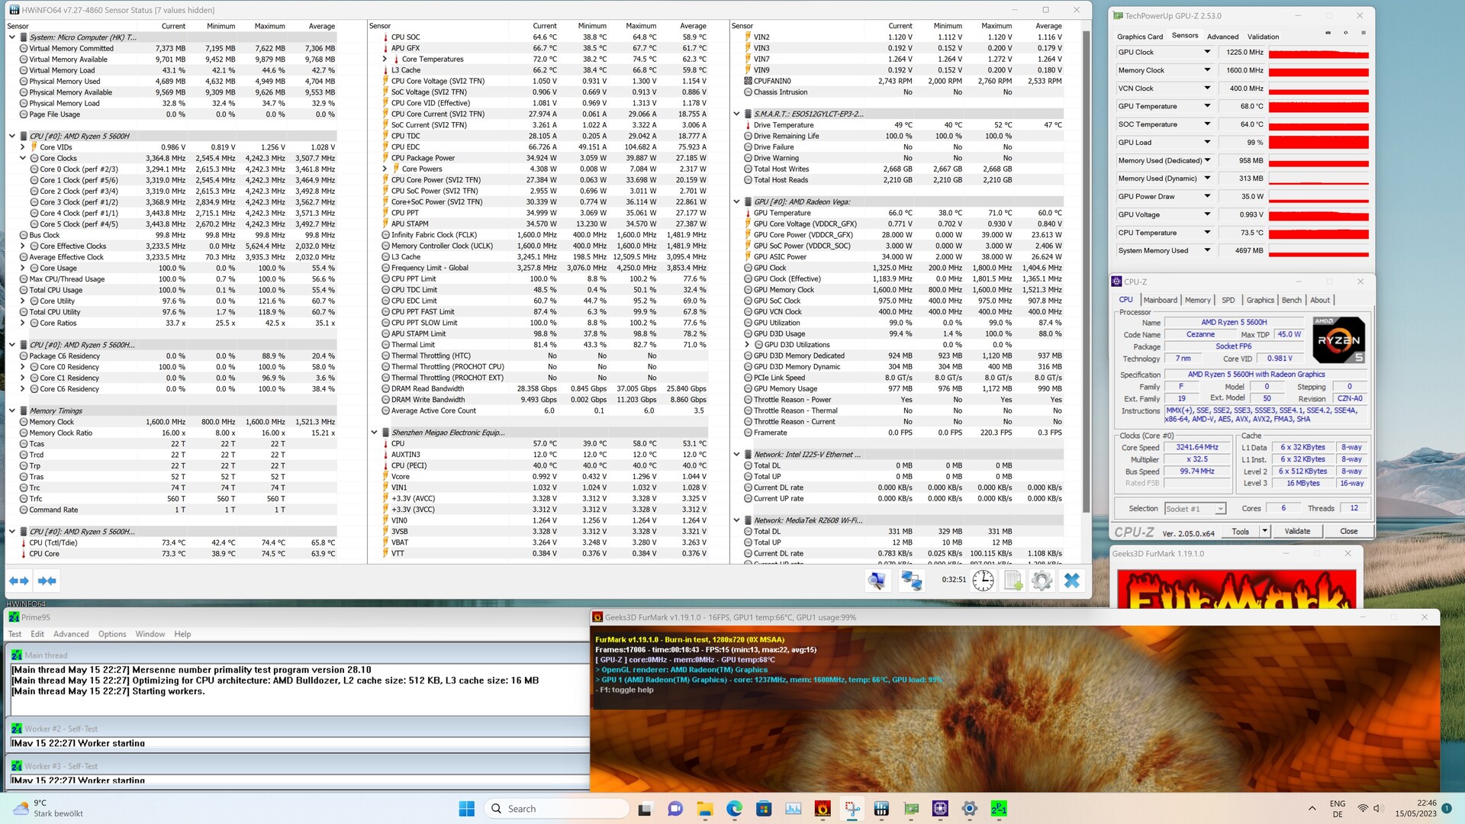Collapse GPU [#0]: AMD Radeon Vega group
1465x824 pixels.
(x=737, y=202)
